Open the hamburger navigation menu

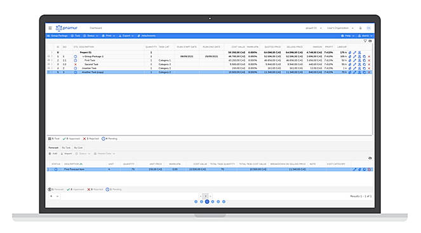point(50,28)
